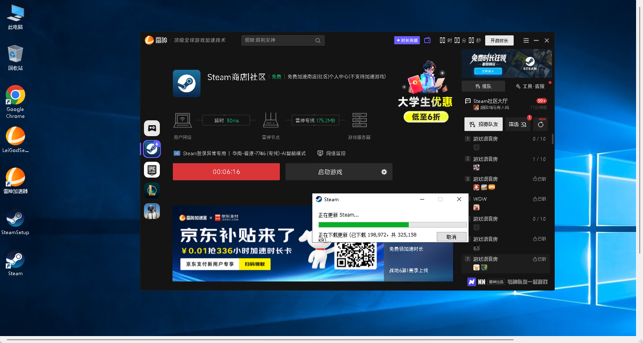Screen dimensions: 643x343
Task: Select League of Legends sidebar icon
Action: tap(152, 190)
